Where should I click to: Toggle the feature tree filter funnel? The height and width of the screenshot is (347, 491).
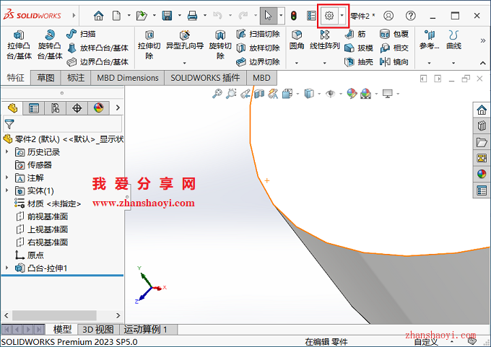(x=9, y=124)
